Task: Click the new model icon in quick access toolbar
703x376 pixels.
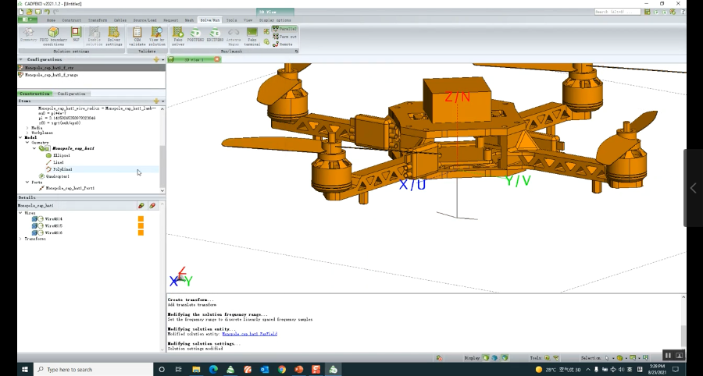Action: click(21, 12)
